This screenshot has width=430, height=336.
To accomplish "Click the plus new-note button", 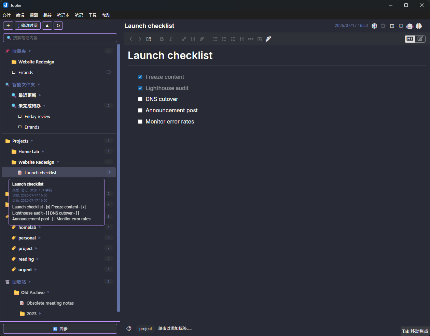I will [x=8, y=26].
